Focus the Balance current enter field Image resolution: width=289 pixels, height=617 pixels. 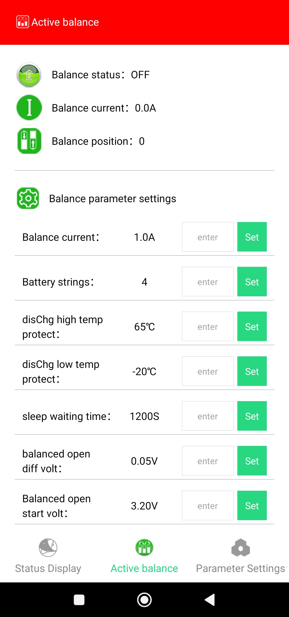coord(208,237)
